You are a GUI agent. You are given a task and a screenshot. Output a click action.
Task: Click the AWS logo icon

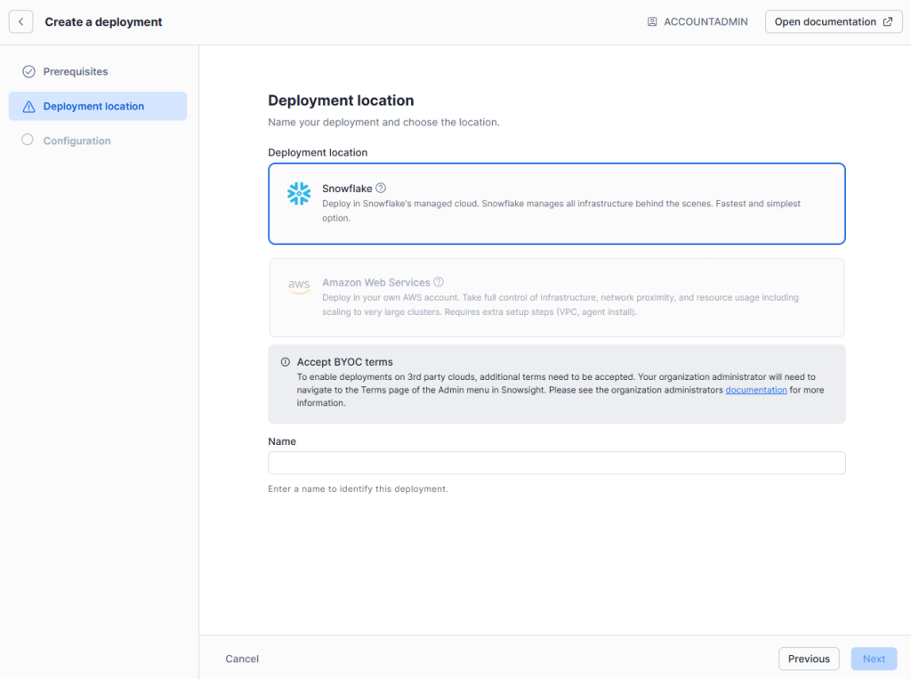299,287
